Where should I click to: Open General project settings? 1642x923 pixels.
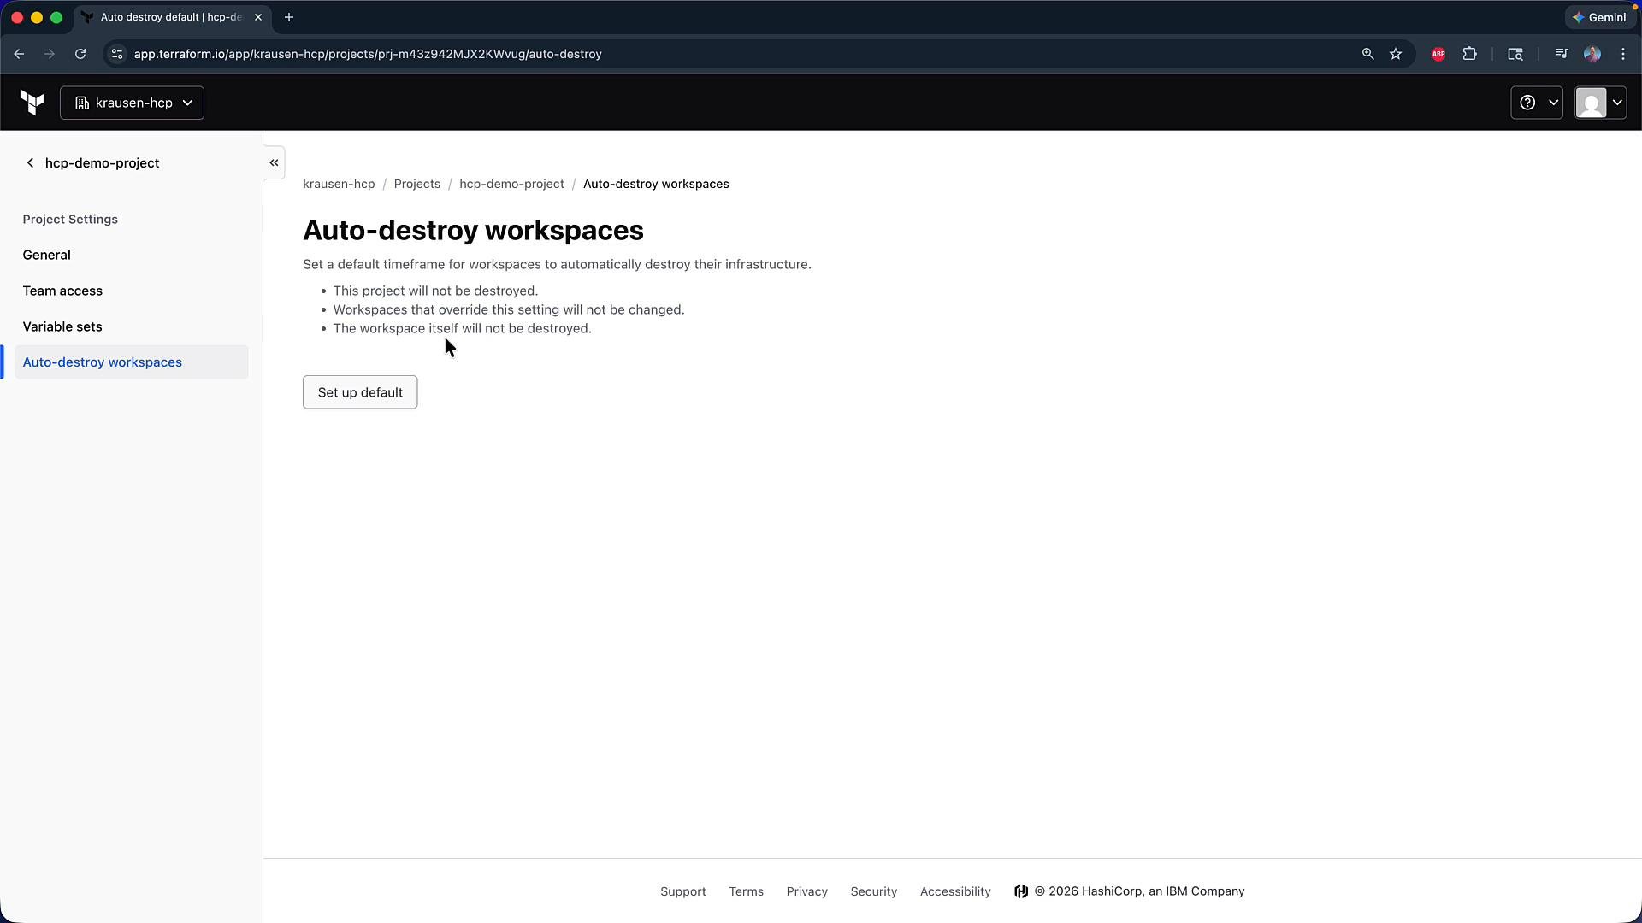pyautogui.click(x=47, y=255)
